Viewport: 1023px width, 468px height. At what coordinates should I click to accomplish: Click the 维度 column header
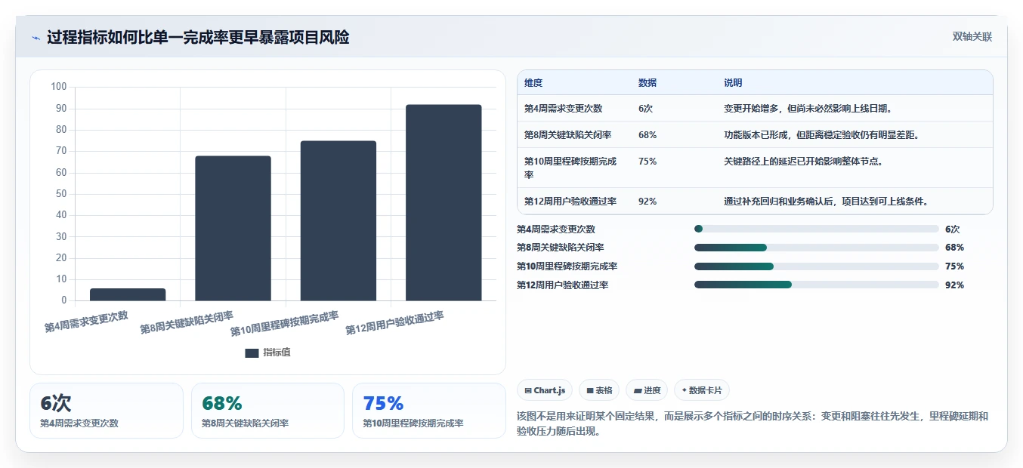(533, 83)
